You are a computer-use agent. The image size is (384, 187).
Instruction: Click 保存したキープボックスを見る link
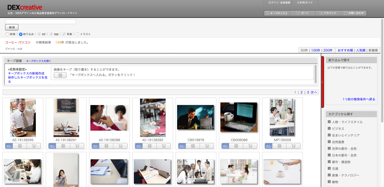tap(28, 79)
